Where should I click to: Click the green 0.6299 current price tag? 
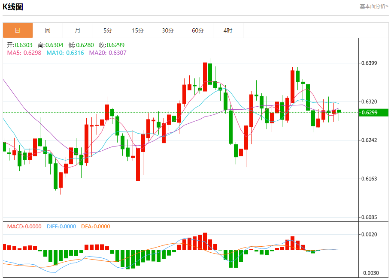tap(374, 113)
